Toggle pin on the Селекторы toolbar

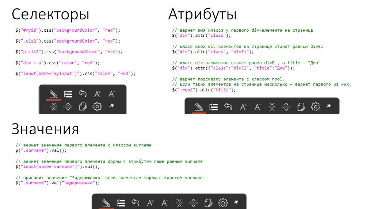point(111,106)
